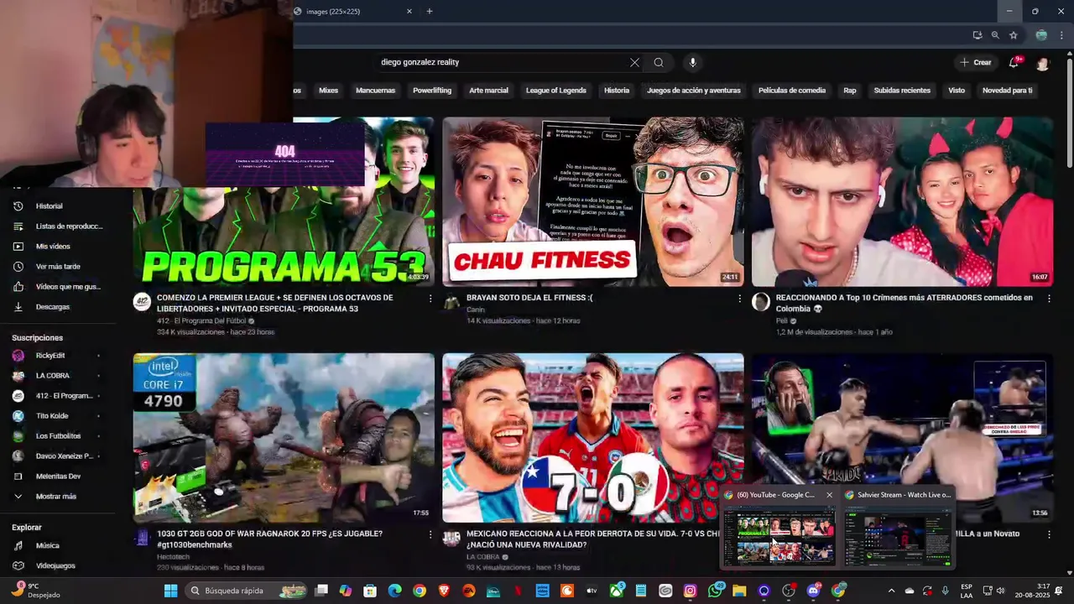
Task: Open the Canin channel name link
Action: tap(476, 310)
